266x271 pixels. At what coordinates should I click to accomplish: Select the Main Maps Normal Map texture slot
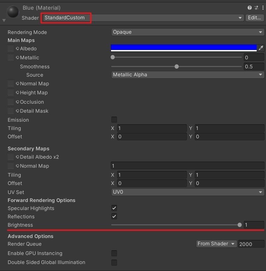[x=11, y=83]
